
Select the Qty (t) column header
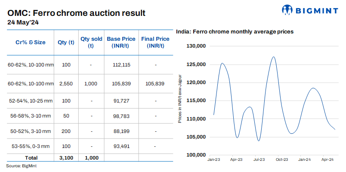[x=66, y=42]
